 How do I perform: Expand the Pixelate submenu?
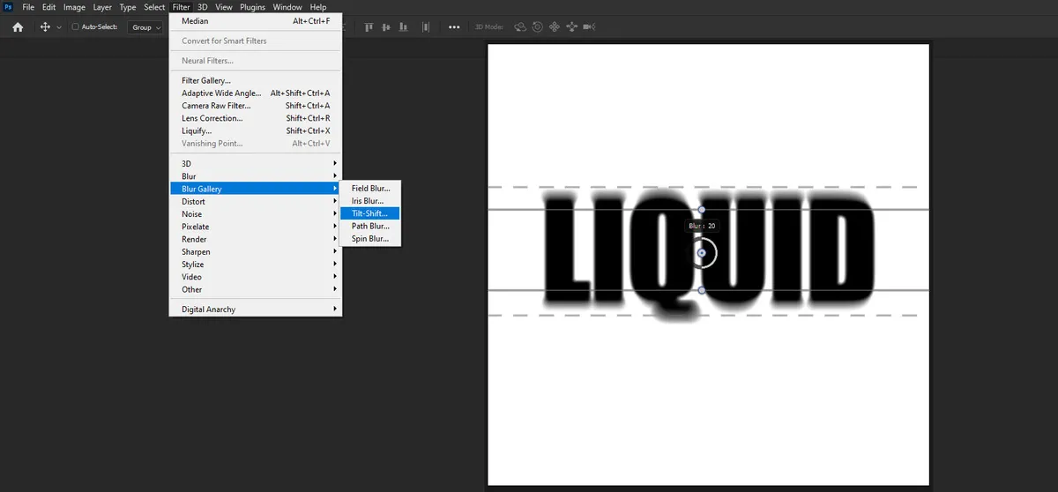point(256,227)
